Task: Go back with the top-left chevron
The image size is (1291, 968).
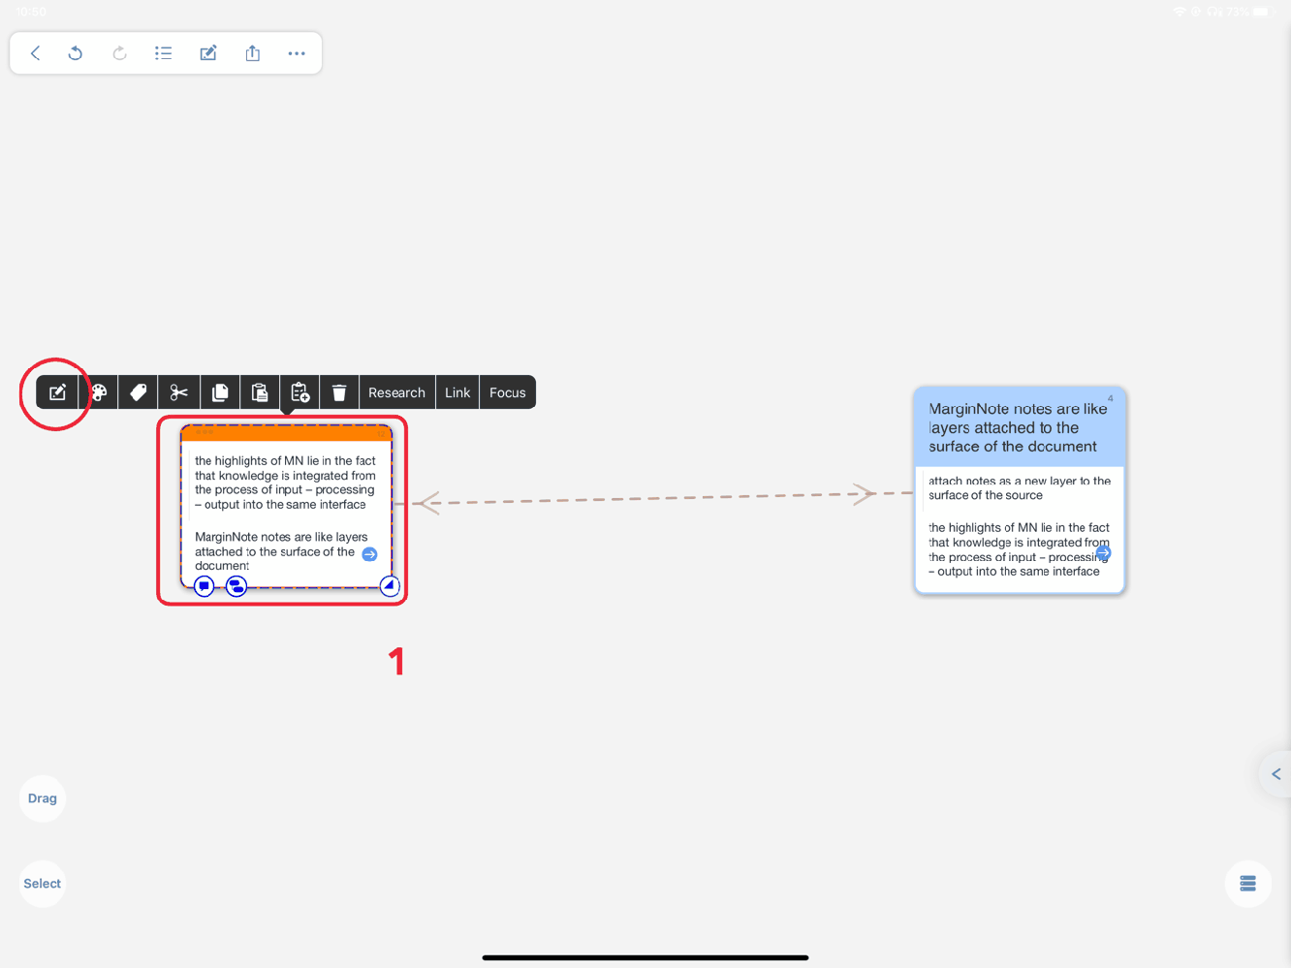Action: [35, 53]
